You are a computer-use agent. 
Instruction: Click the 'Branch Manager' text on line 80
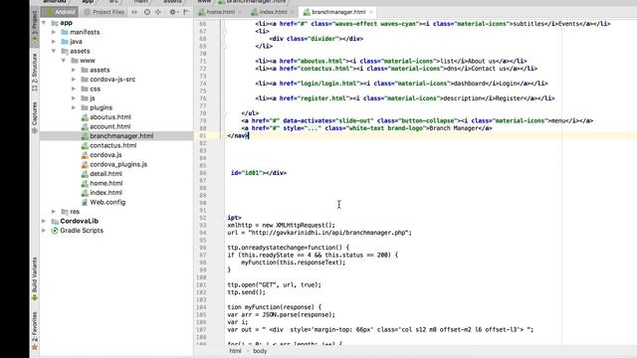(x=454, y=128)
